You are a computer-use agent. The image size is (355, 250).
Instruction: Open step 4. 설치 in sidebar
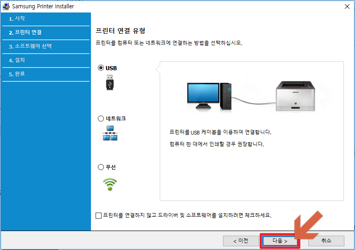46,60
